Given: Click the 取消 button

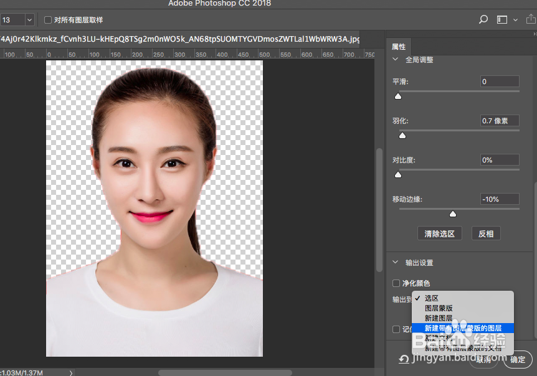Looking at the screenshot, I should (483, 359).
